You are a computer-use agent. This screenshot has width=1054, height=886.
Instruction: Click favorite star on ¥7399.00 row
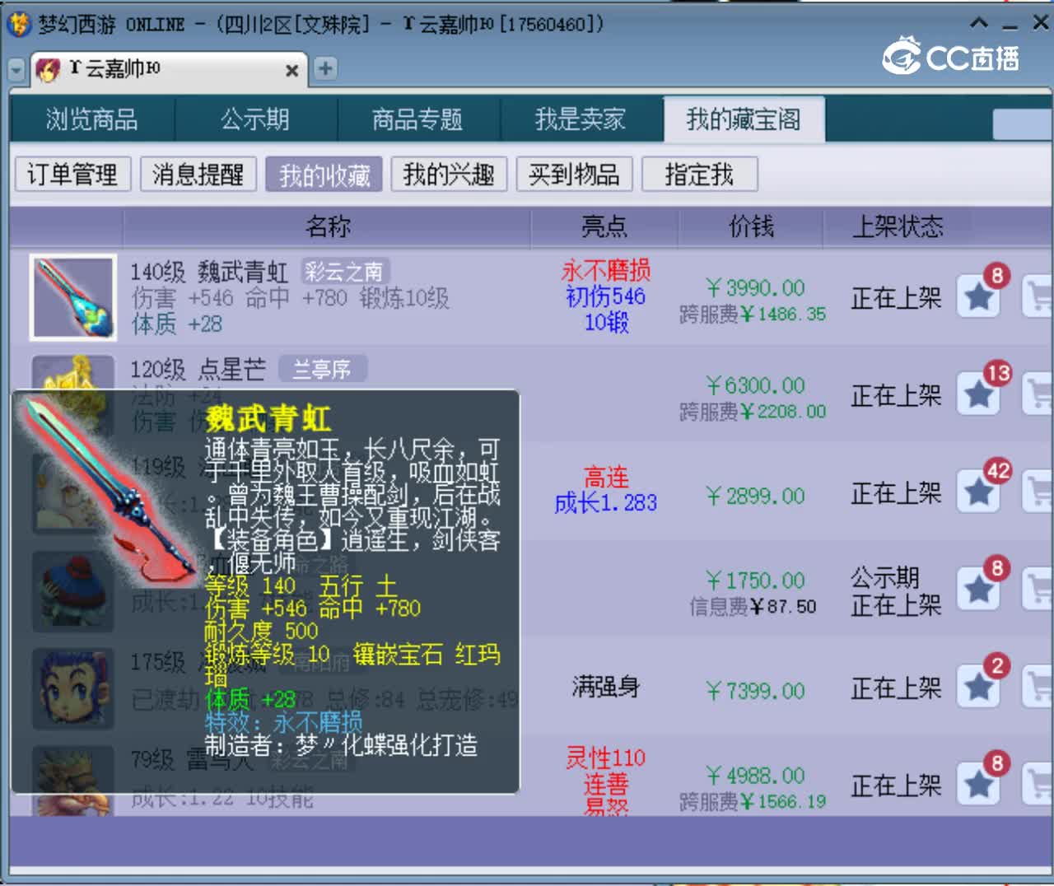click(x=978, y=688)
